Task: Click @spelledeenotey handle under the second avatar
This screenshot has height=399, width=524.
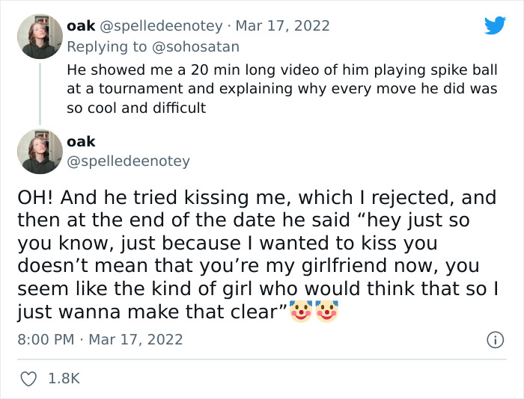Action: click(x=128, y=161)
